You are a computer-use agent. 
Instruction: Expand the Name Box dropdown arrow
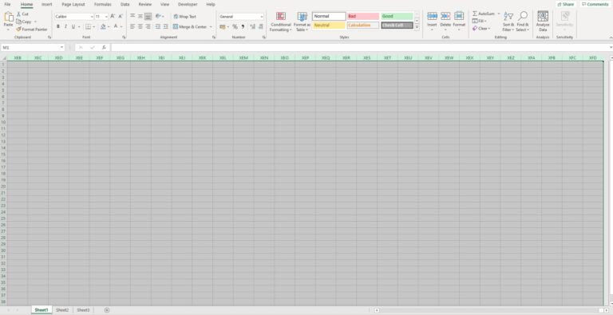61,47
